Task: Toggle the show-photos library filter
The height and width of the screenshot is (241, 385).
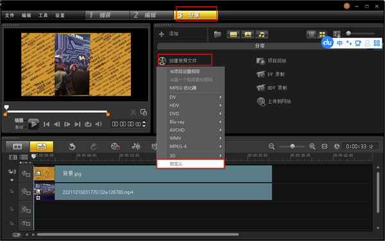Action: [248, 35]
